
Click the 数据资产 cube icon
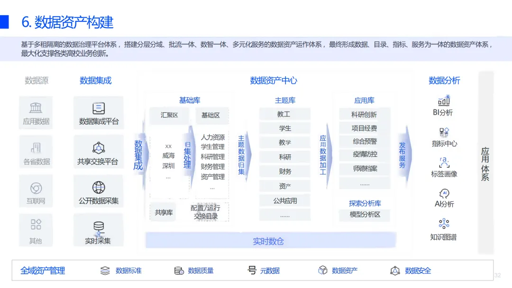tap(323, 270)
